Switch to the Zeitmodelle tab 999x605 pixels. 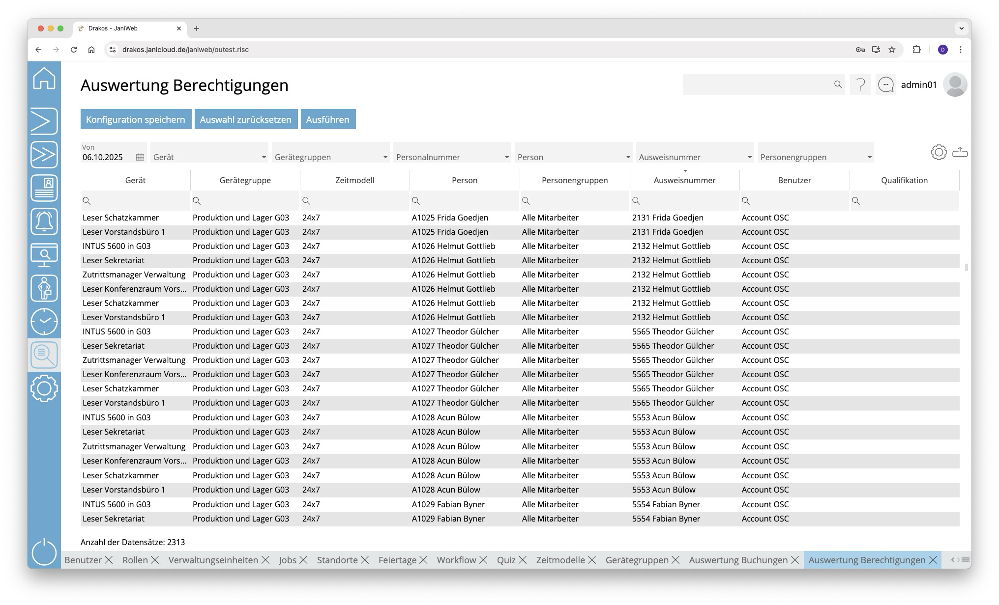(x=560, y=560)
